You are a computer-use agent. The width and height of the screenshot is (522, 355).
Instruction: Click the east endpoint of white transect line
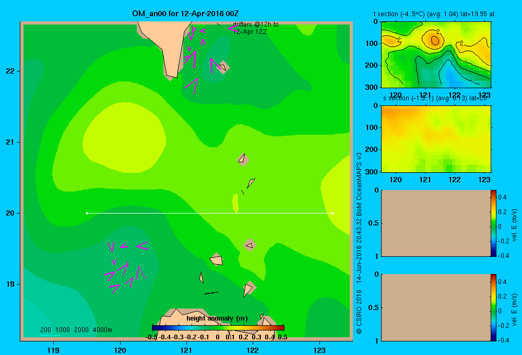tap(333, 213)
